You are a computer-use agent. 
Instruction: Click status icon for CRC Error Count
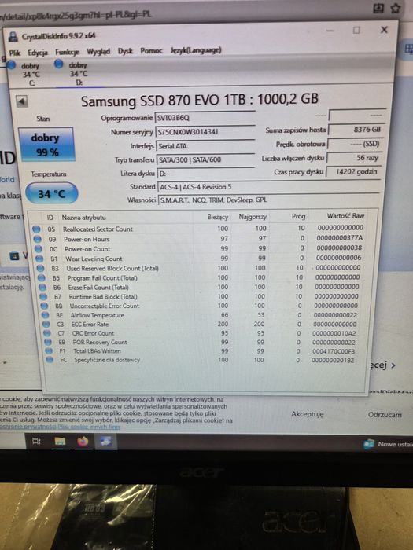pos(47,333)
